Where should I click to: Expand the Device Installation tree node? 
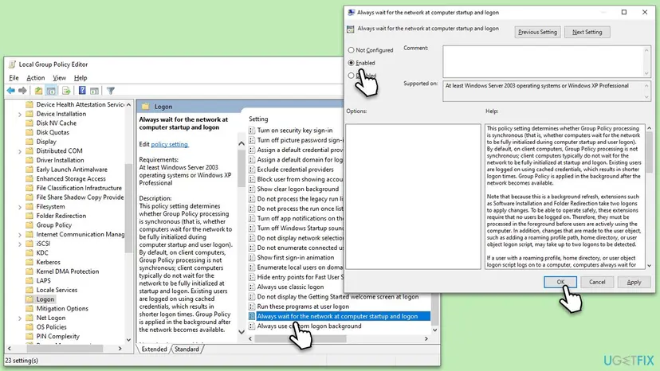19,114
